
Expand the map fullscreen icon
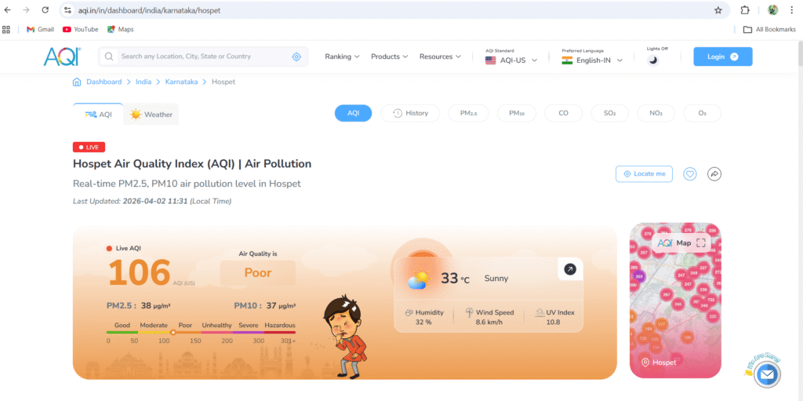point(701,243)
